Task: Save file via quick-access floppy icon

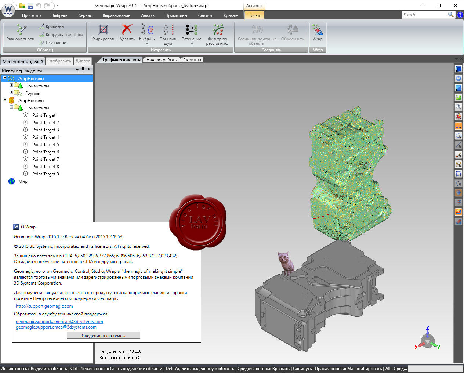Action: (30, 6)
